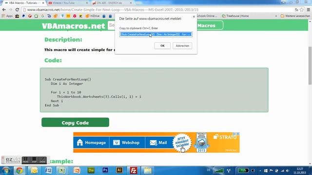The width and height of the screenshot is (312, 175).
Task: Click the green Copy Code button
Action: (x=75, y=122)
